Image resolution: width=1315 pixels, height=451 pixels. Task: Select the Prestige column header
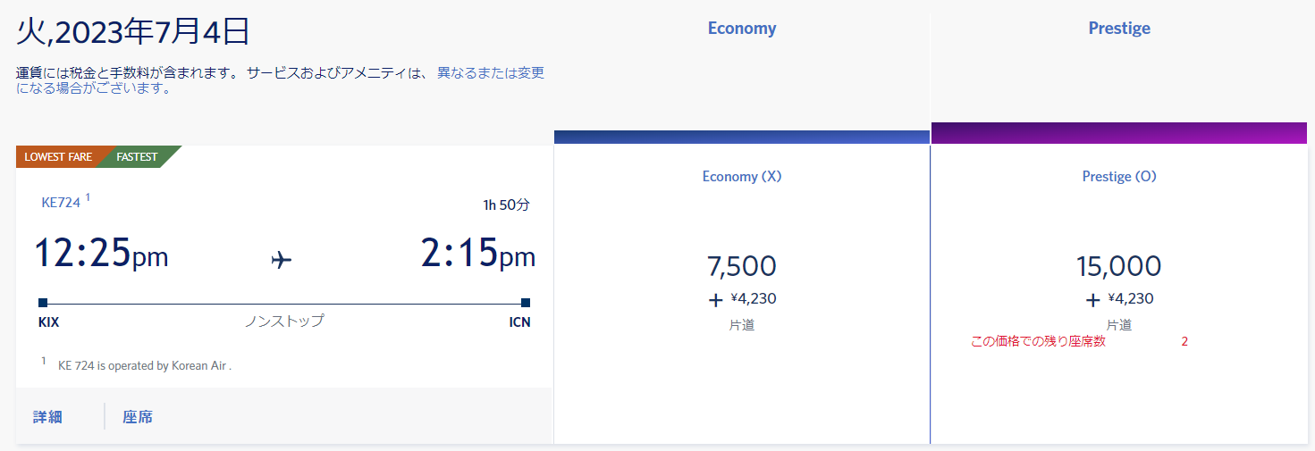pyautogui.click(x=1119, y=29)
